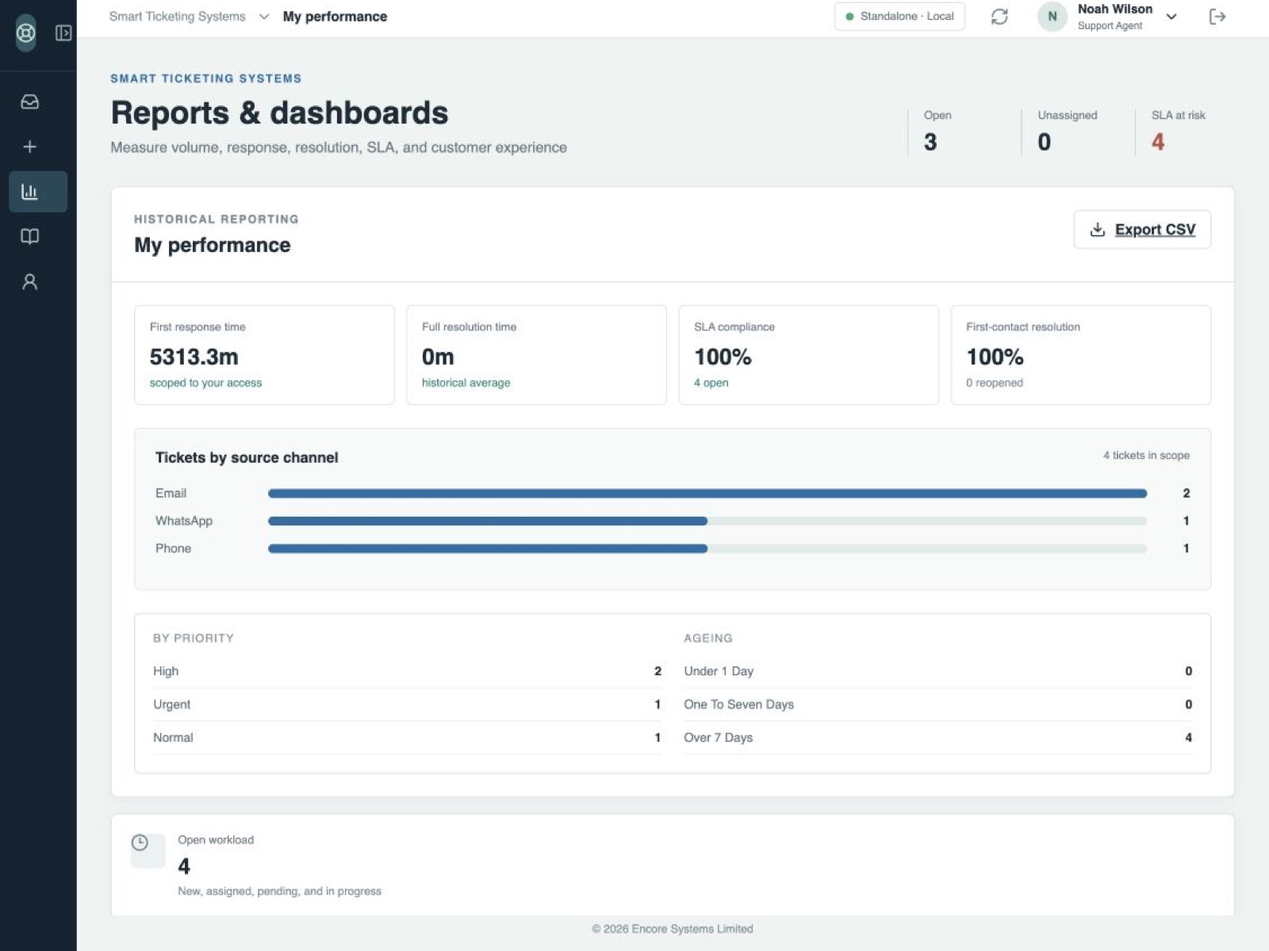
Task: Click the '0 reopened' note
Action: 995,383
